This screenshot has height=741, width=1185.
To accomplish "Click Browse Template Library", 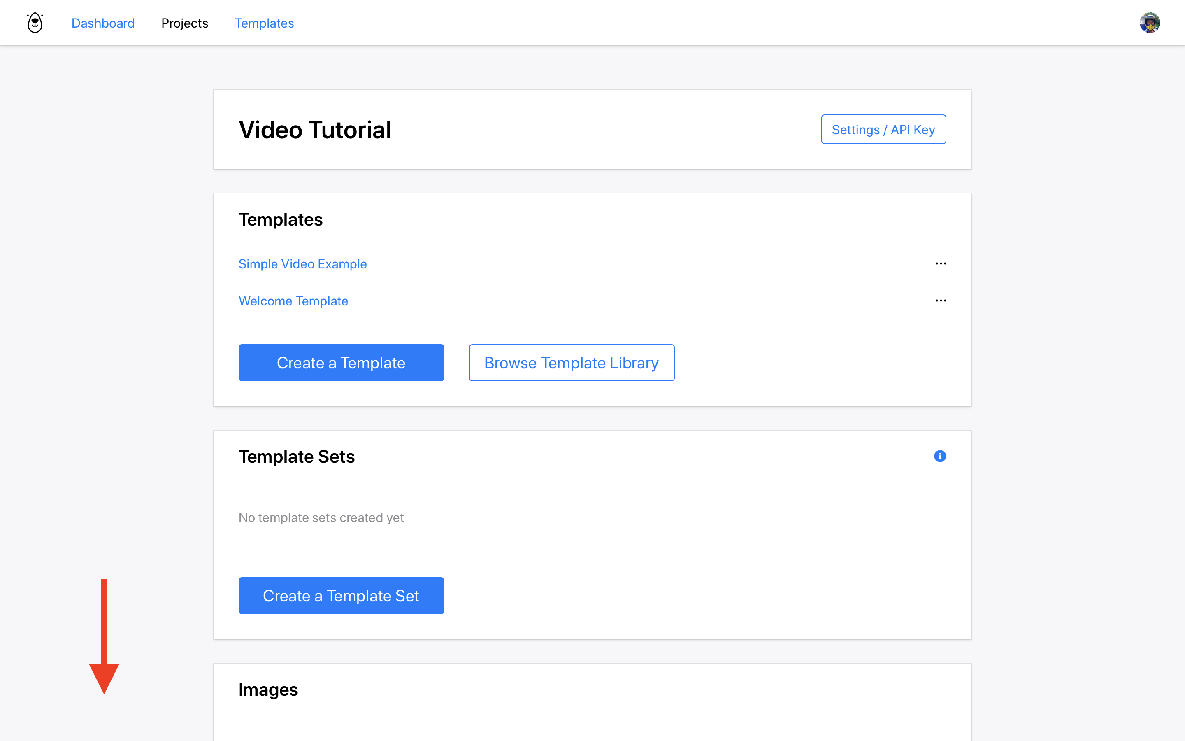I will (571, 363).
